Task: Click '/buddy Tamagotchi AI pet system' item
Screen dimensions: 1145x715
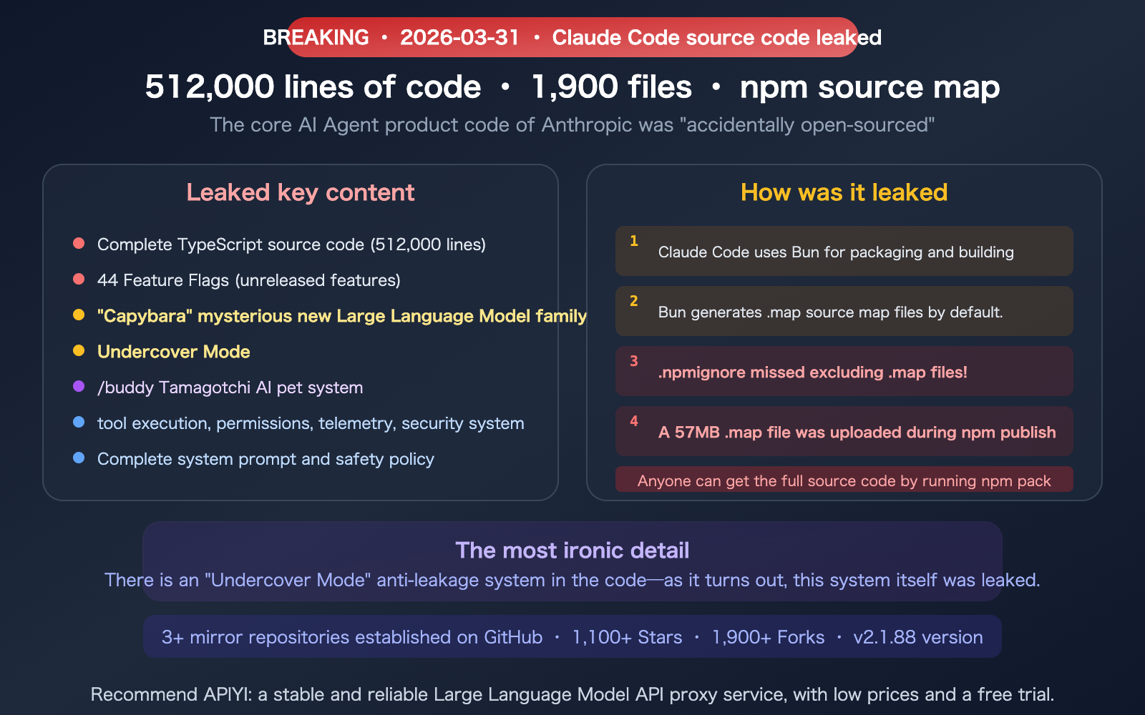Action: [x=230, y=388]
